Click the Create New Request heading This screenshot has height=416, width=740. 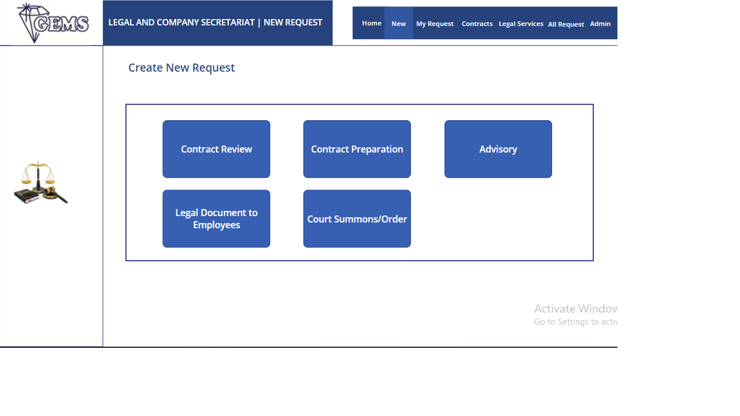coord(182,68)
